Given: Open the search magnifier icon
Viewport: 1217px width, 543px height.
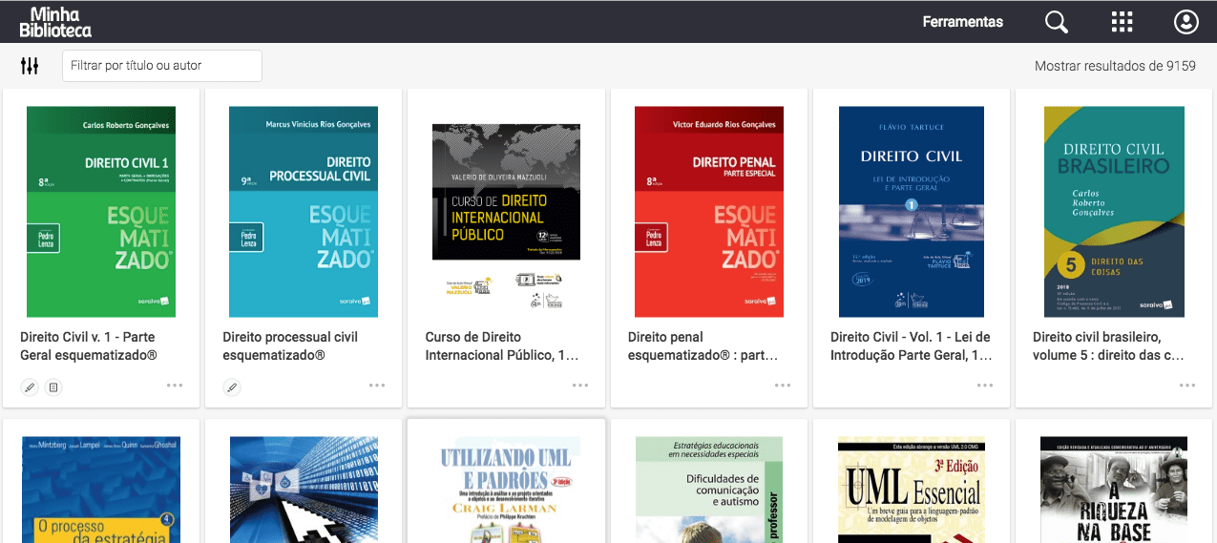Looking at the screenshot, I should (1057, 22).
